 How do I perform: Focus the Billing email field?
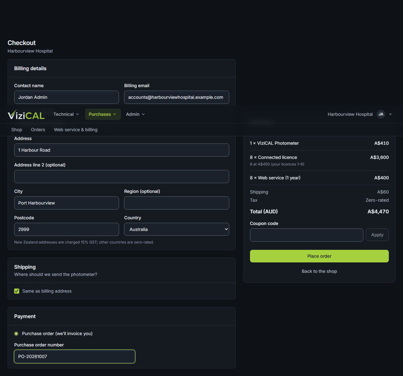pyautogui.click(x=177, y=97)
